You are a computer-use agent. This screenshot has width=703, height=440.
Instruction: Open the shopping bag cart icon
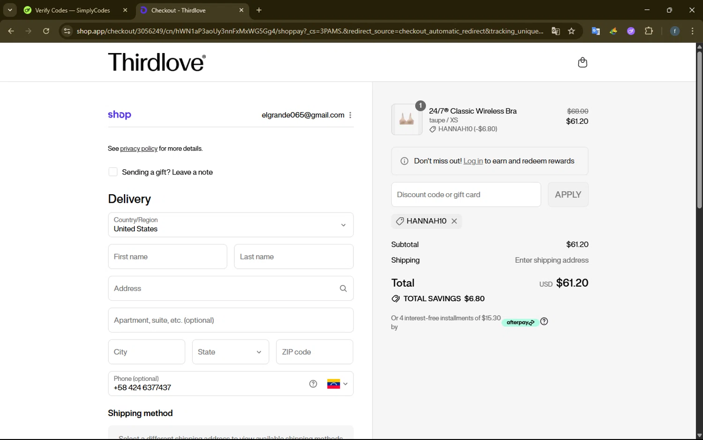tap(582, 62)
